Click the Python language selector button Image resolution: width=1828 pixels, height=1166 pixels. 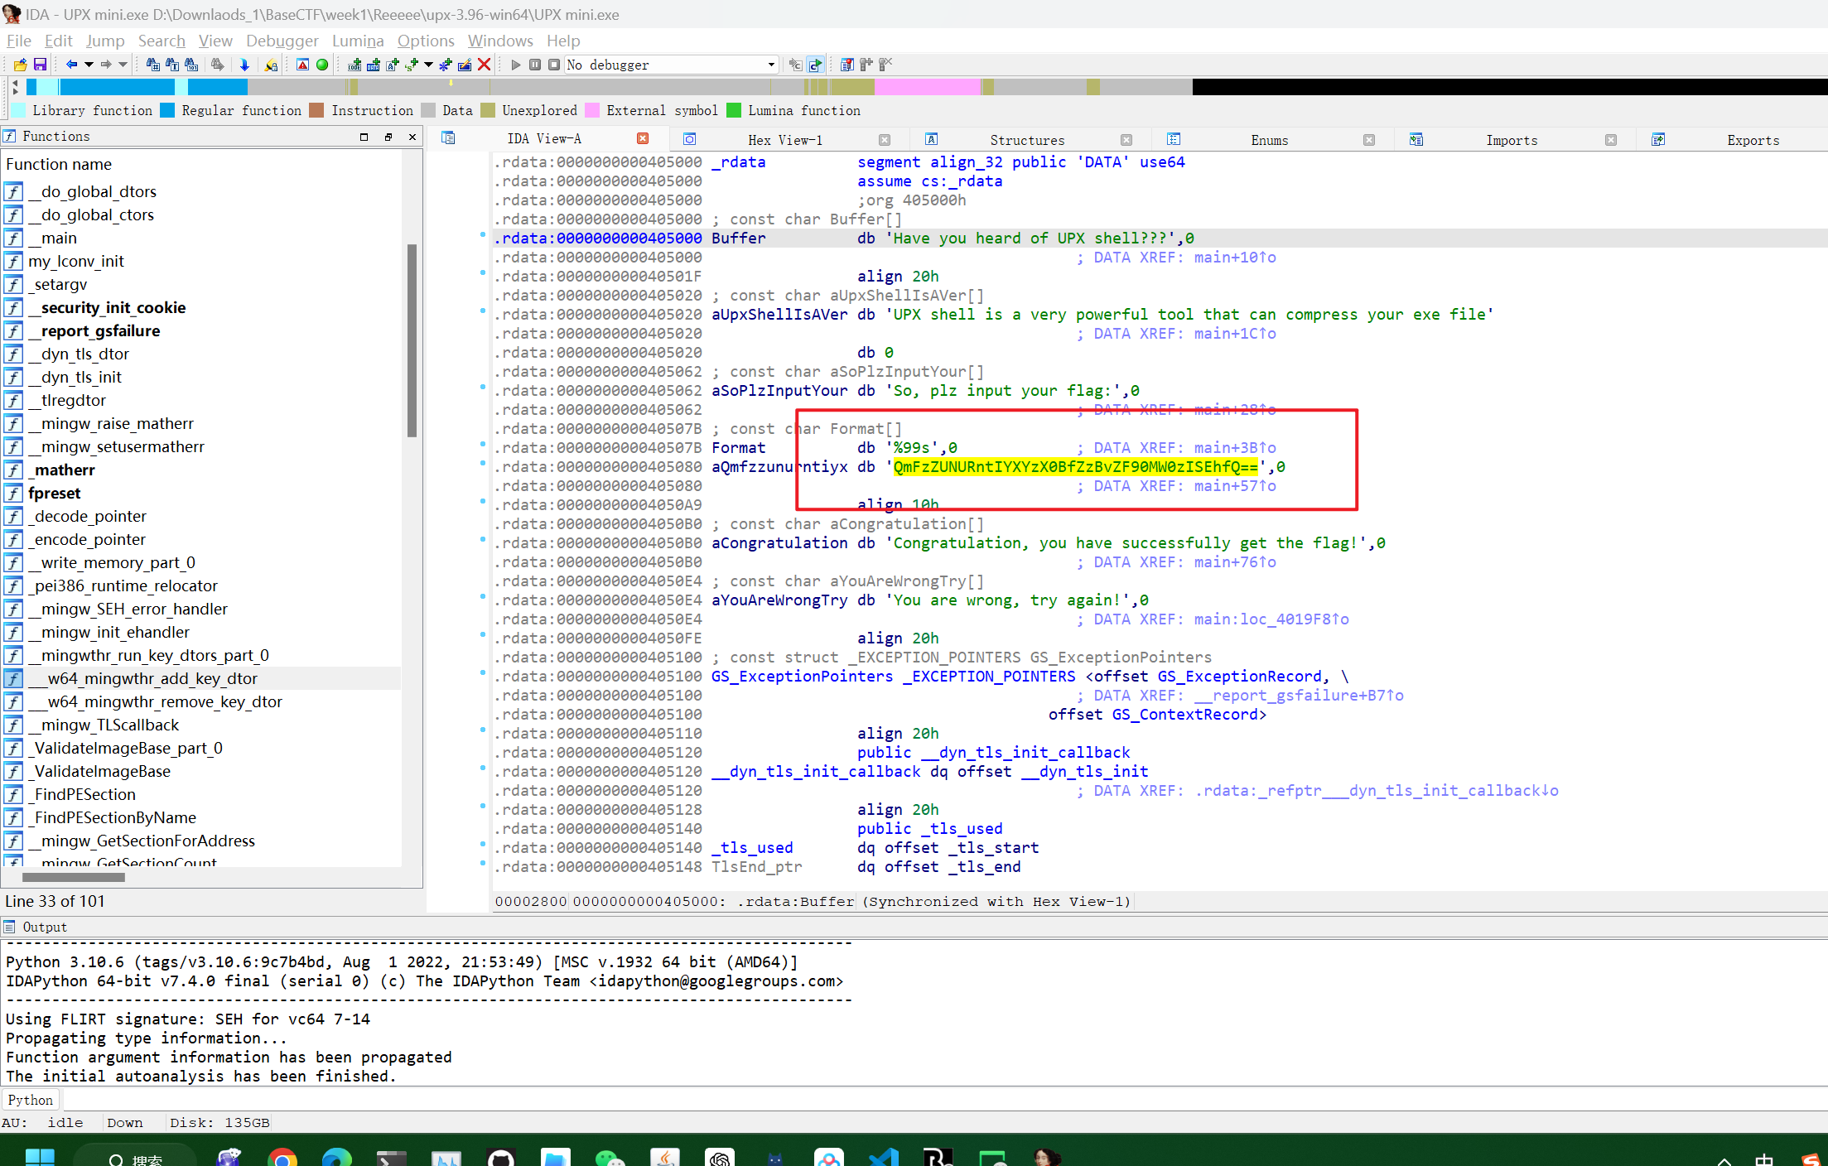(x=31, y=1100)
